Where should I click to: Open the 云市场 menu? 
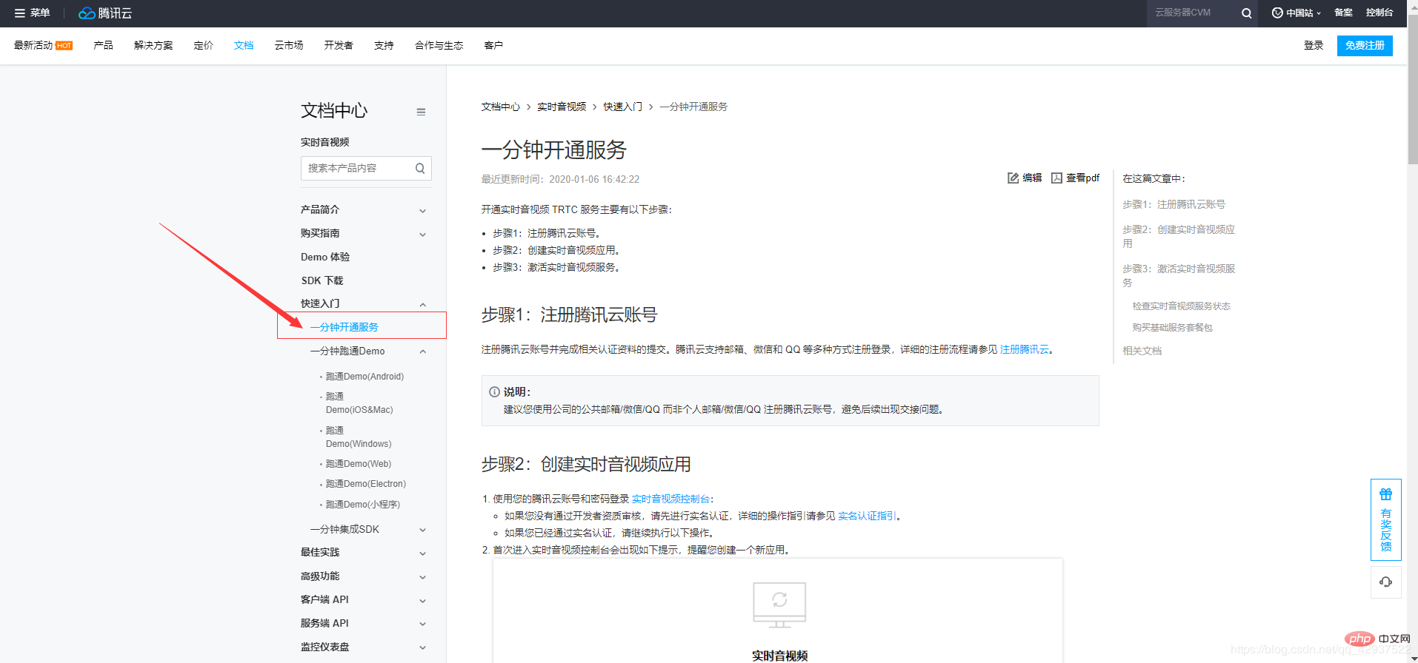(x=289, y=45)
